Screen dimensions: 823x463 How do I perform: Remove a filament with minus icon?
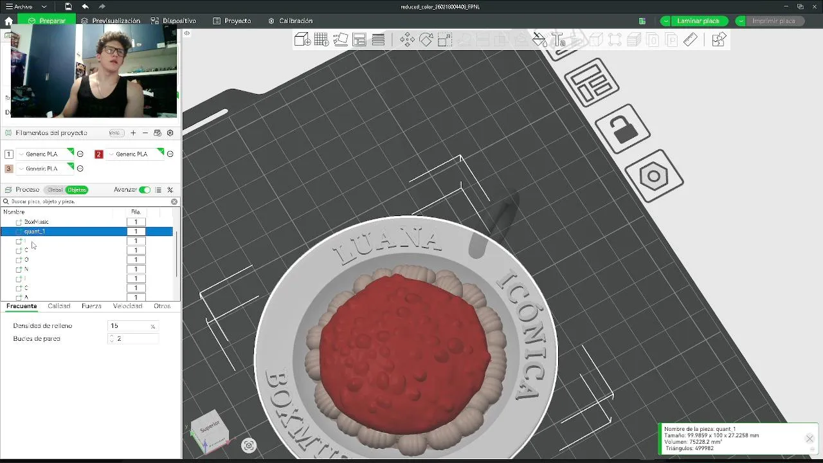tap(145, 133)
